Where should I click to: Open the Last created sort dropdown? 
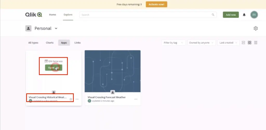[x=228, y=43]
